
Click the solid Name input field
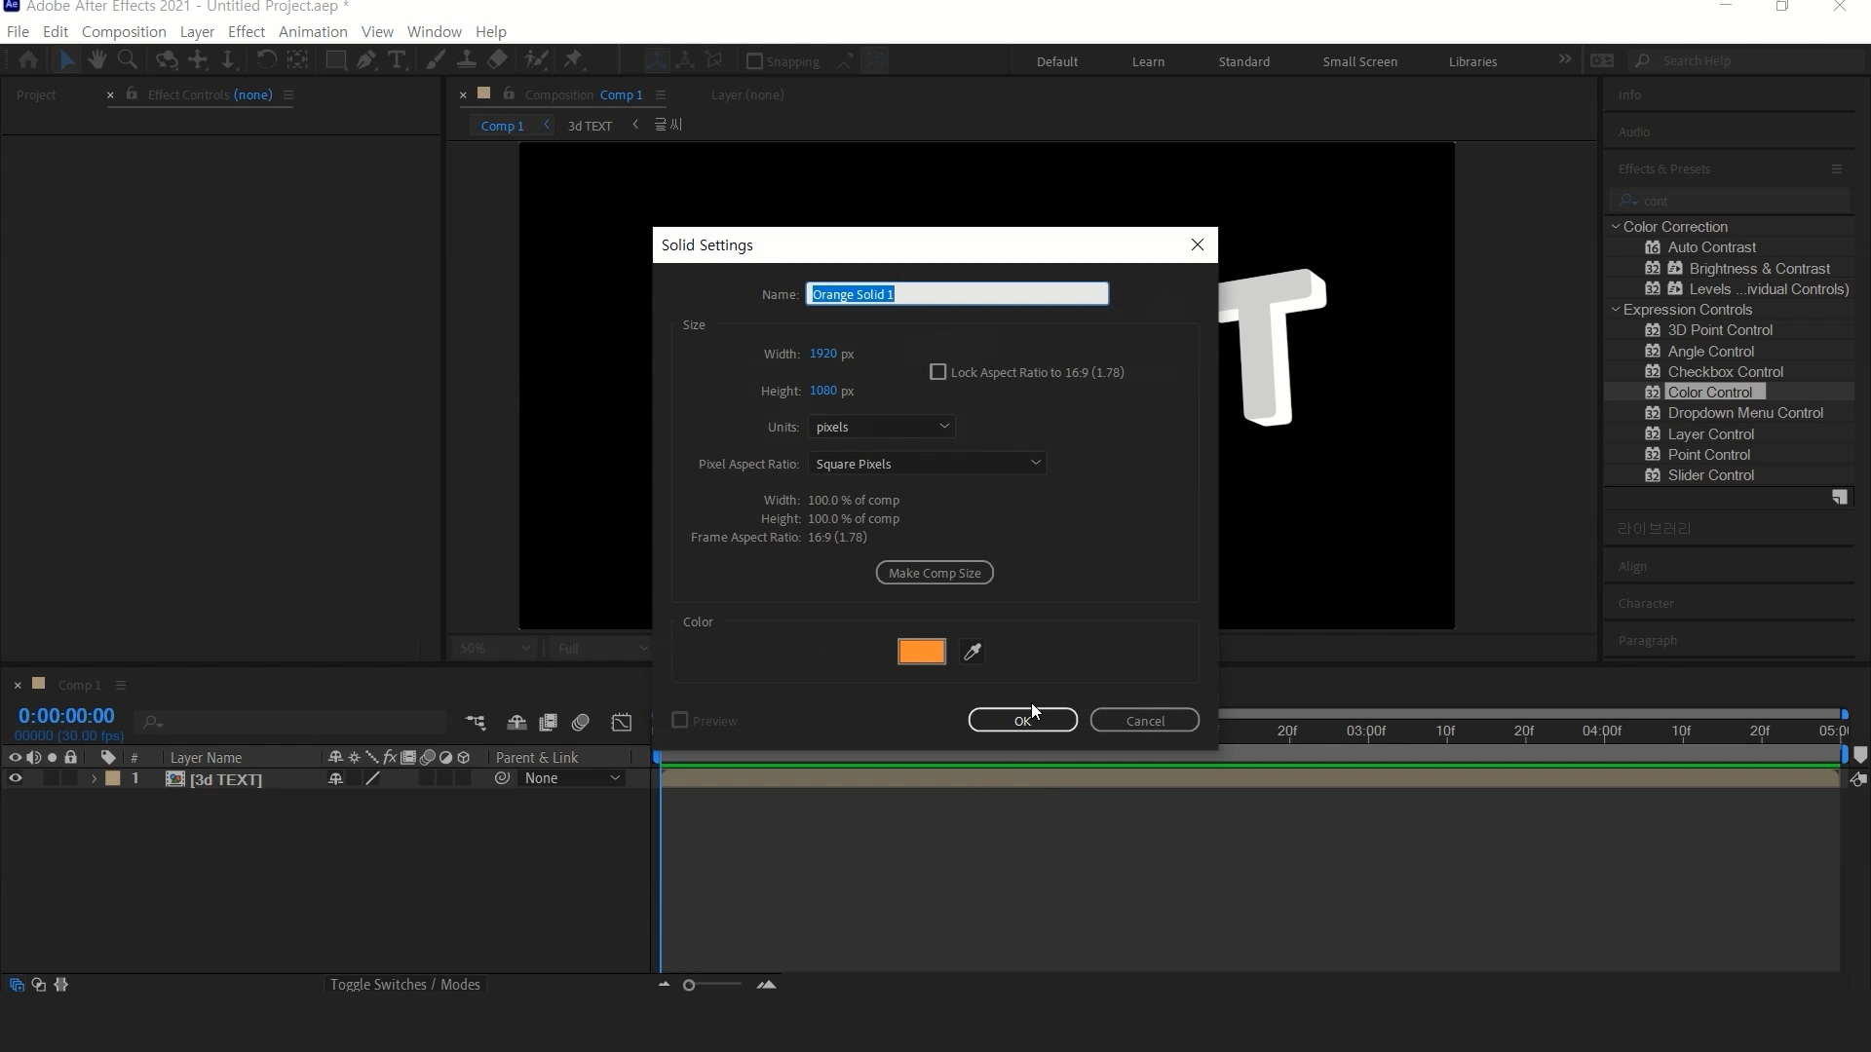click(x=956, y=294)
